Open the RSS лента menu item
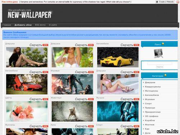Screen dimensions: 180x135 tap(40, 25)
